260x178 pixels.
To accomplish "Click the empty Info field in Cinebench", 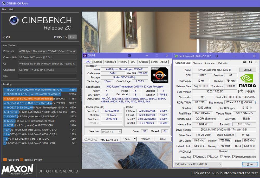I will pyautogui.click(x=47, y=76).
